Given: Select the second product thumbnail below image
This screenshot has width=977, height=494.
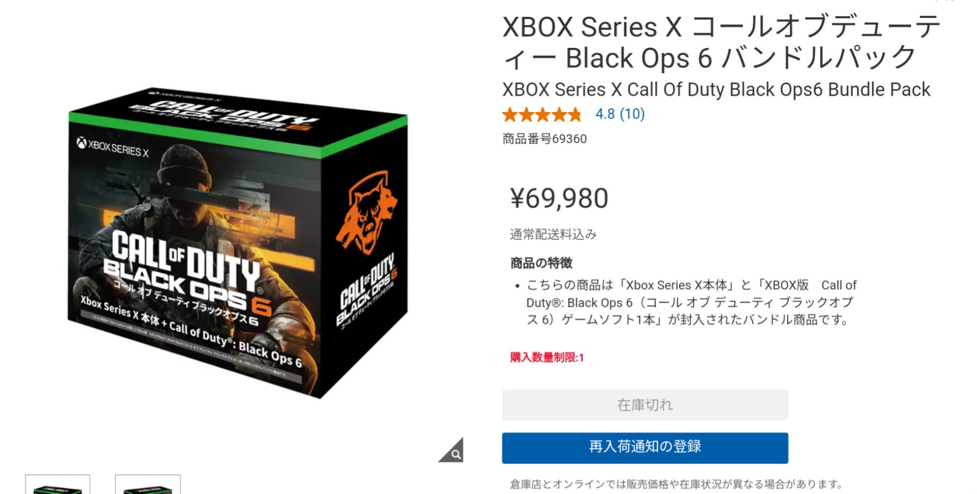Looking at the screenshot, I should pyautogui.click(x=148, y=484).
